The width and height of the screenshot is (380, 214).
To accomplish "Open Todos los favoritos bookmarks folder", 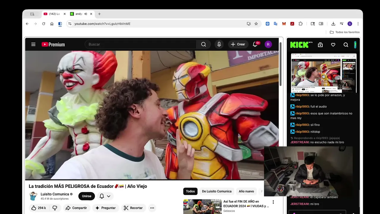I will coord(345,32).
